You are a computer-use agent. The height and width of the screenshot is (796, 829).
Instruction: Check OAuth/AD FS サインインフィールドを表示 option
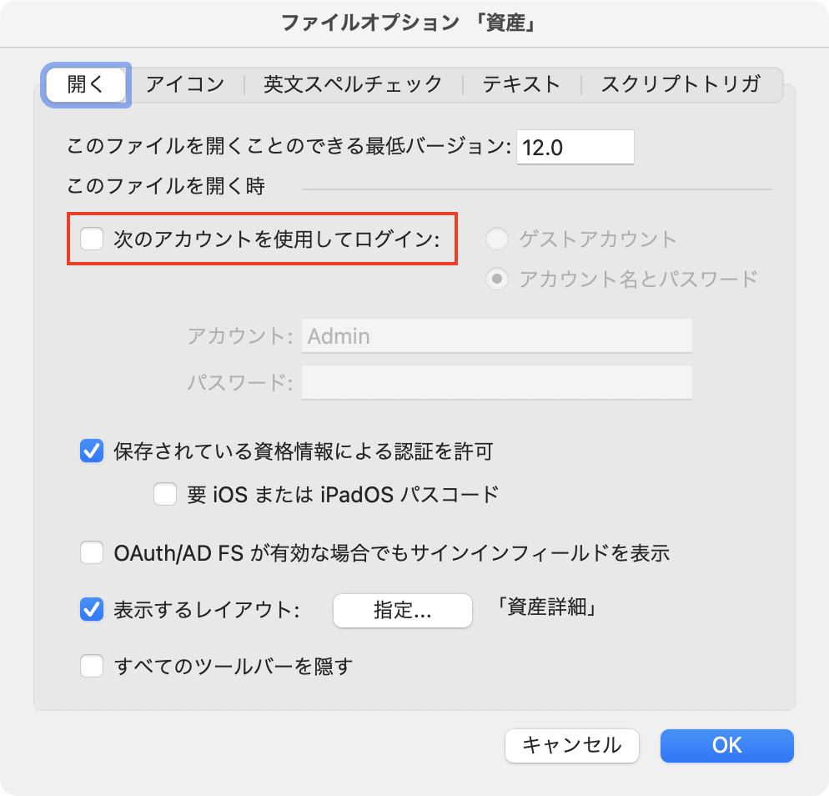click(x=92, y=552)
